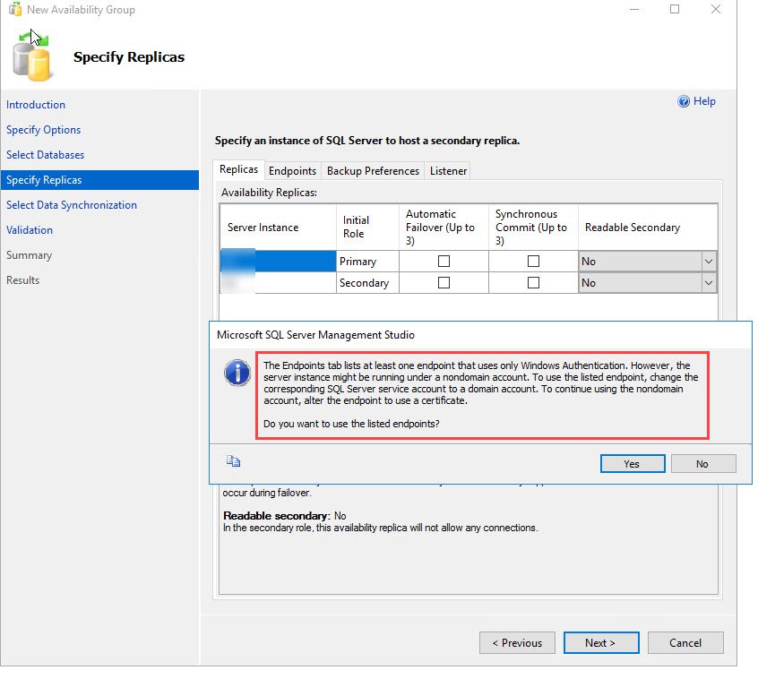758x679 pixels.
Task: Click the Next button
Action: [601, 643]
